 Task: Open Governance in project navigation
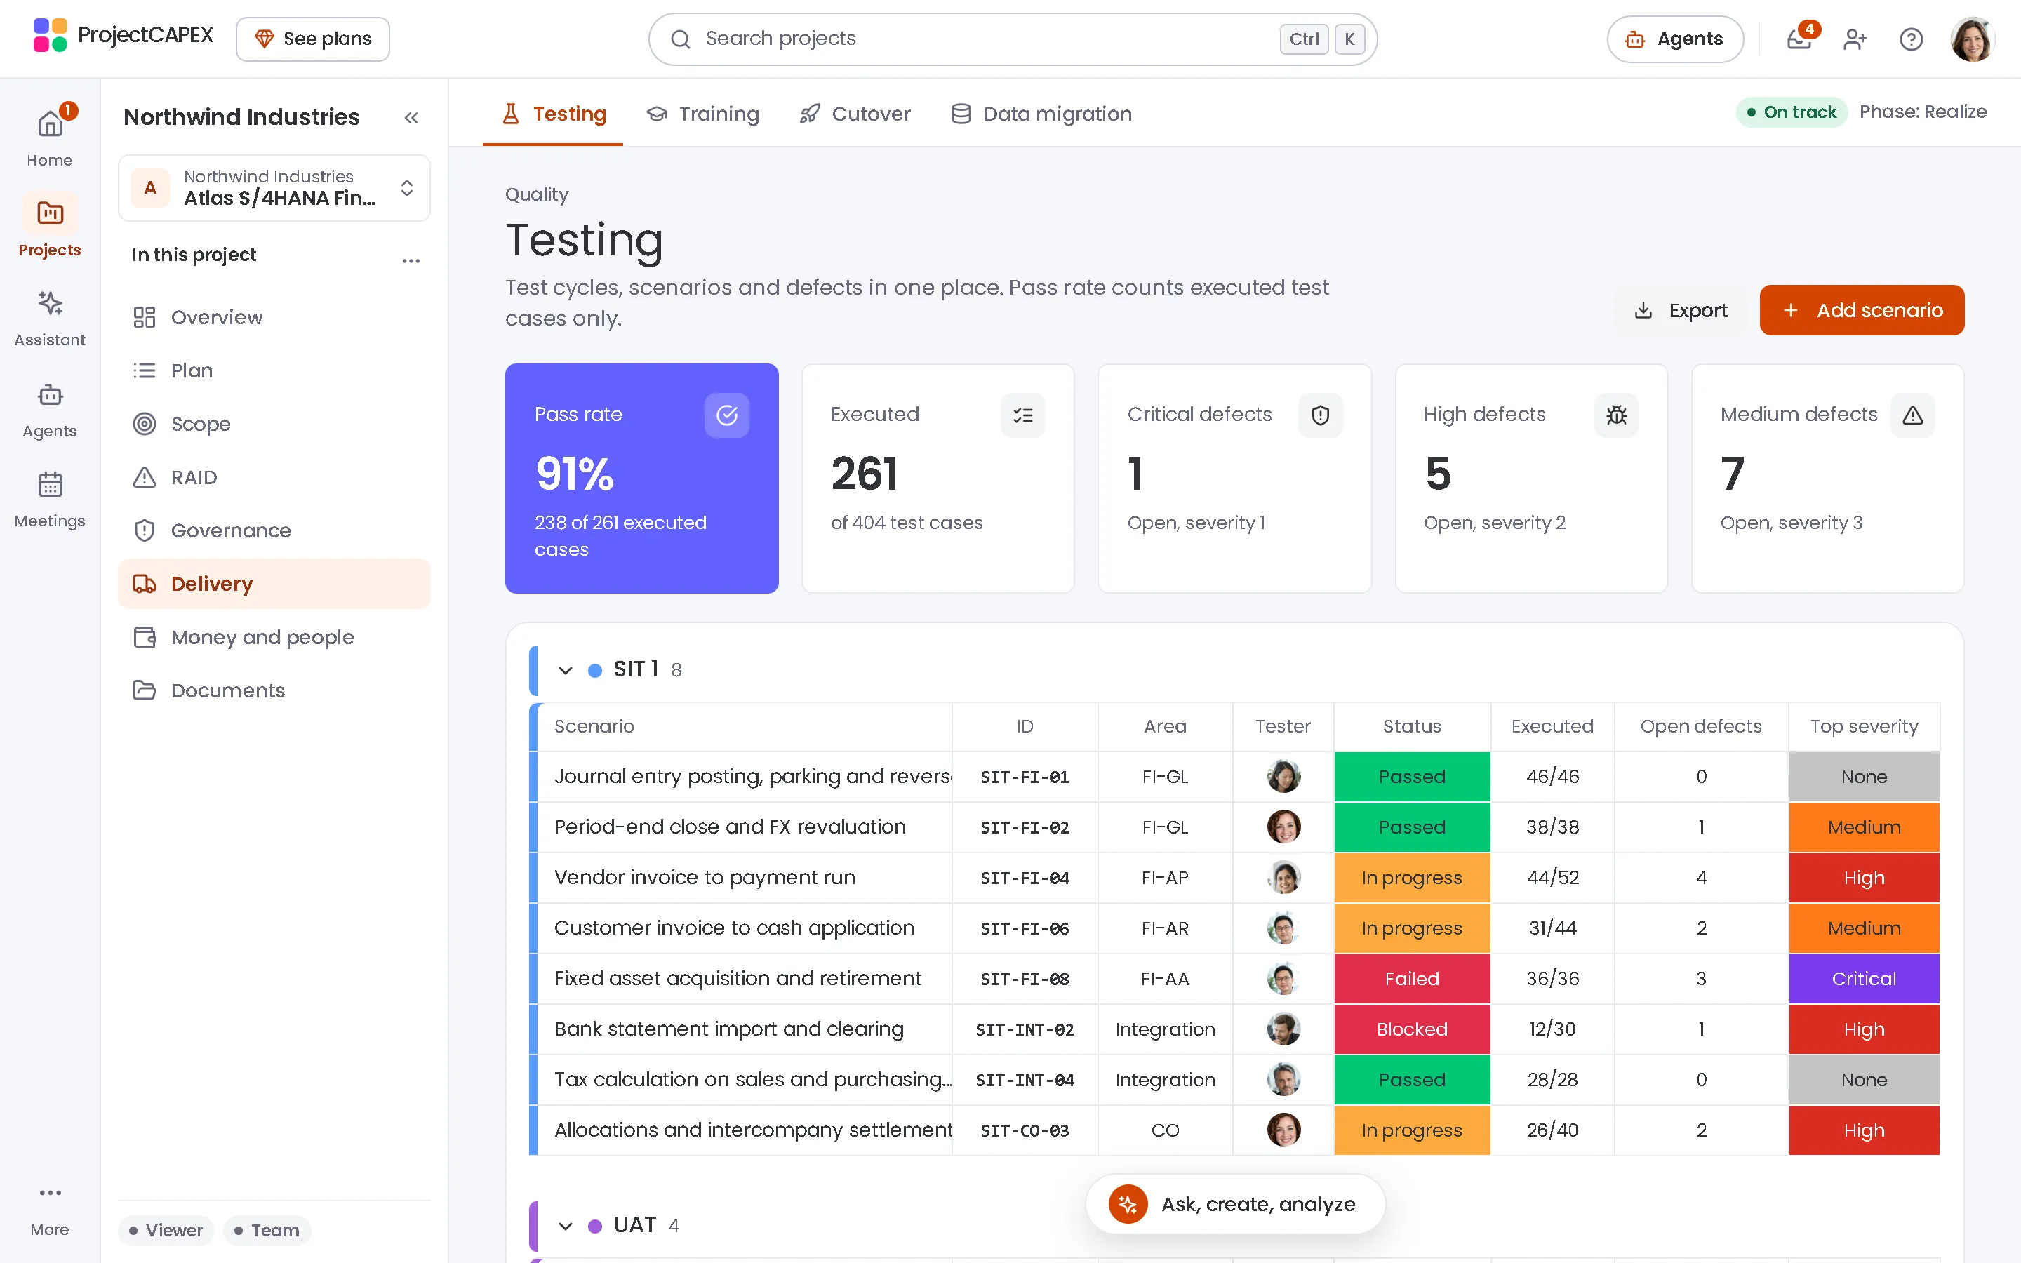[274, 530]
